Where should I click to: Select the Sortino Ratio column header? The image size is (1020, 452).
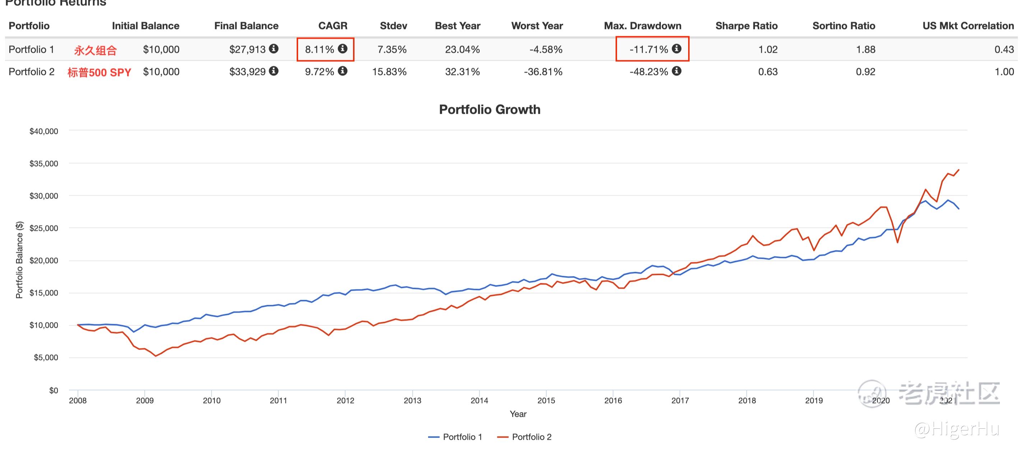click(843, 26)
